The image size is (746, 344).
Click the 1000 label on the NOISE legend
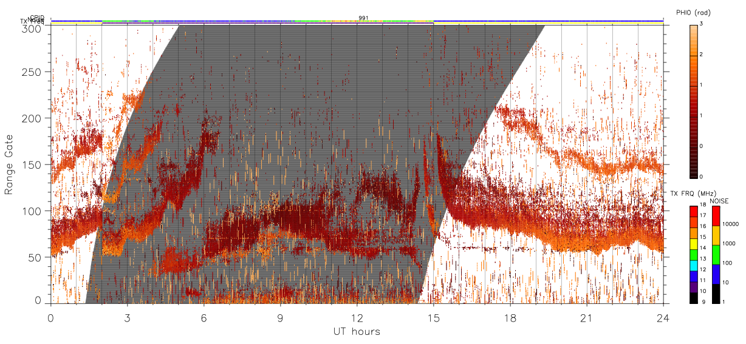[729, 245]
